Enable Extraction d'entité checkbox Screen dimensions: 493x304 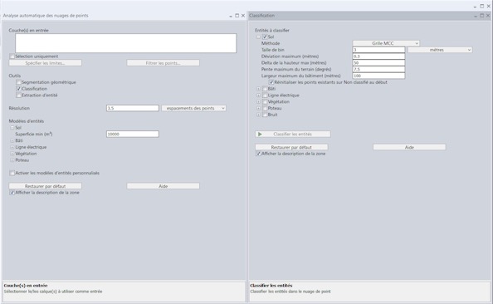click(18, 95)
